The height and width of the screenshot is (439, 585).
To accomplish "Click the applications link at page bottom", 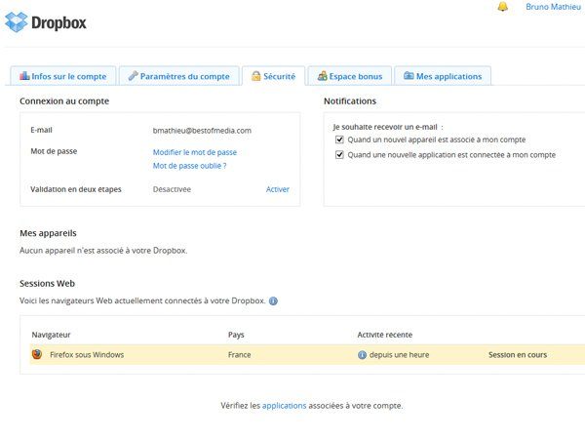I will tap(285, 406).
